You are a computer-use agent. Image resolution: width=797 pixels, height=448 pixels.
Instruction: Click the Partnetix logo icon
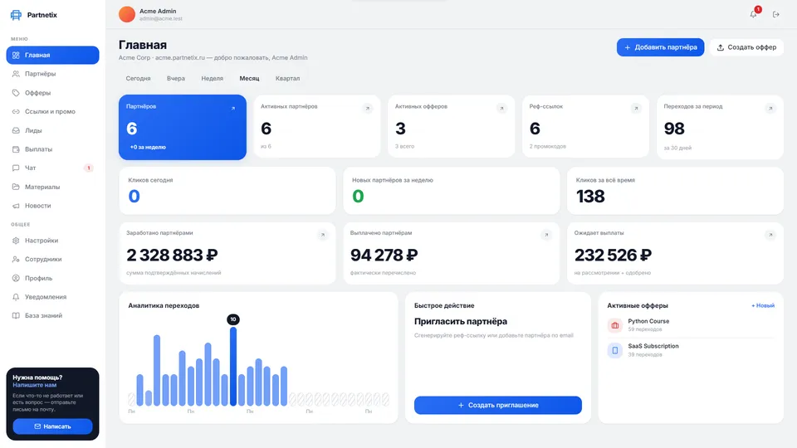(x=16, y=15)
